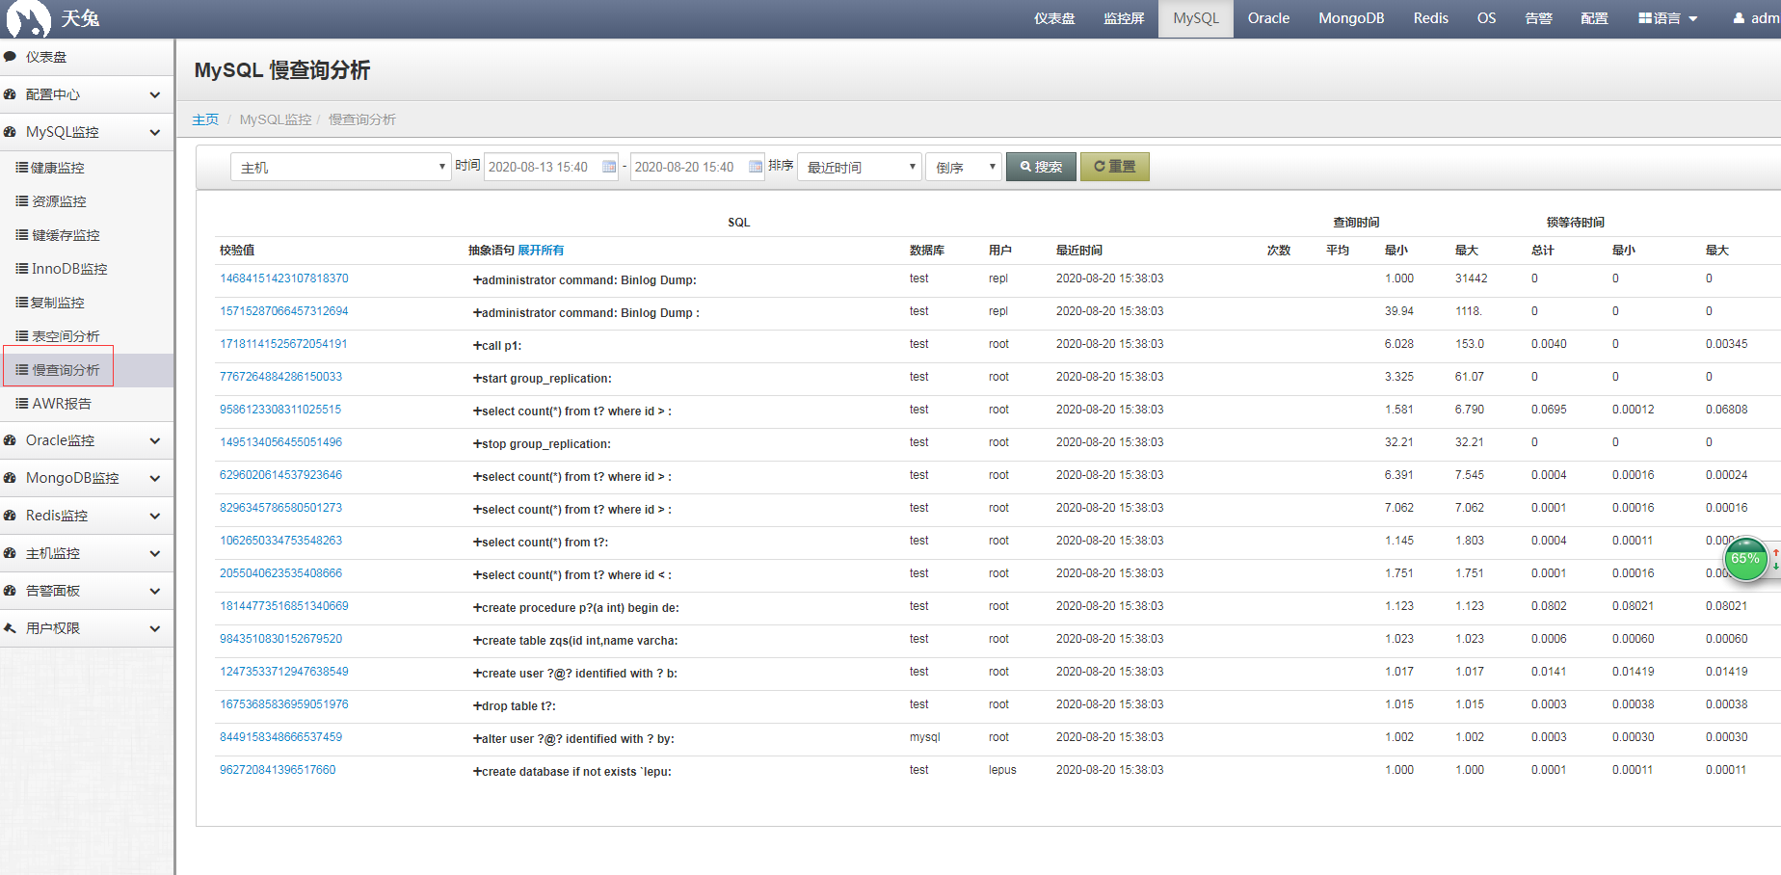The height and width of the screenshot is (875, 1781).
Task: Switch to Redis top tab
Action: (1431, 18)
